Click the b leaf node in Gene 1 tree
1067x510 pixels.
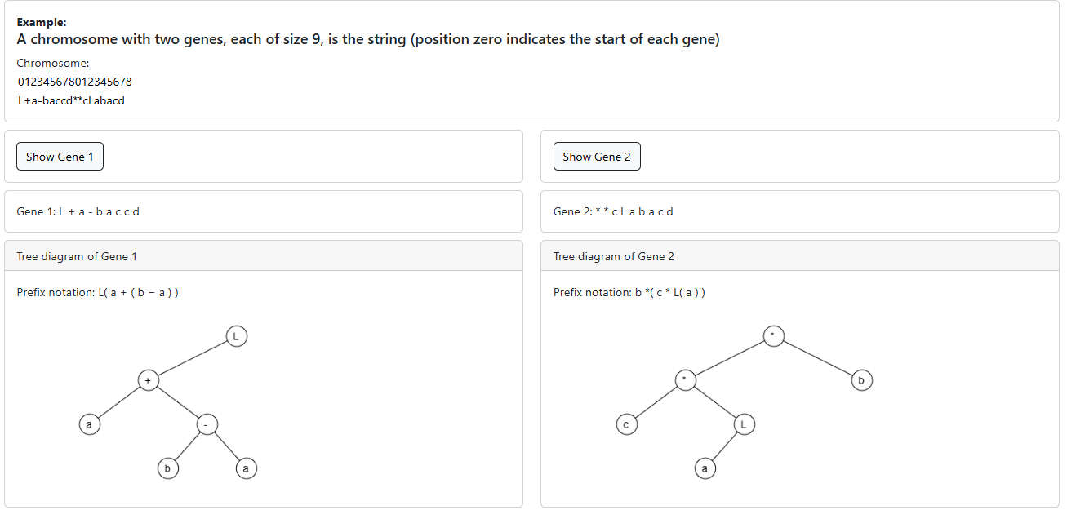(x=167, y=468)
